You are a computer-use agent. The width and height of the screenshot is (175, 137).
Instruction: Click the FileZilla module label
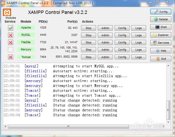26,42
